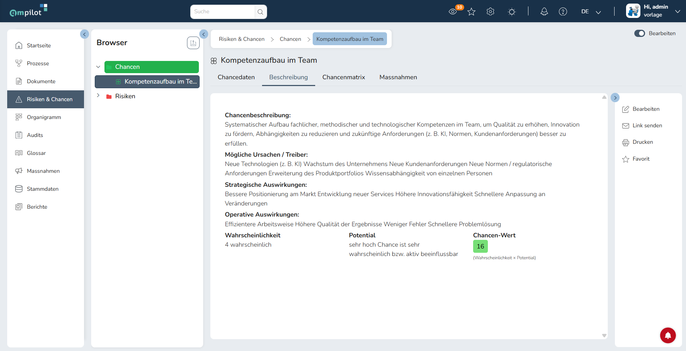This screenshot has width=686, height=351.
Task: Open settings gear icon
Action: [x=490, y=12]
